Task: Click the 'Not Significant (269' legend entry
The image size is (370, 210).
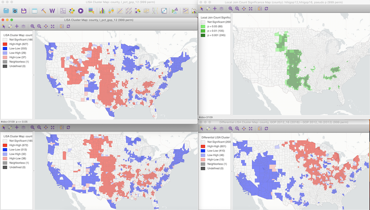Action: 216,22
